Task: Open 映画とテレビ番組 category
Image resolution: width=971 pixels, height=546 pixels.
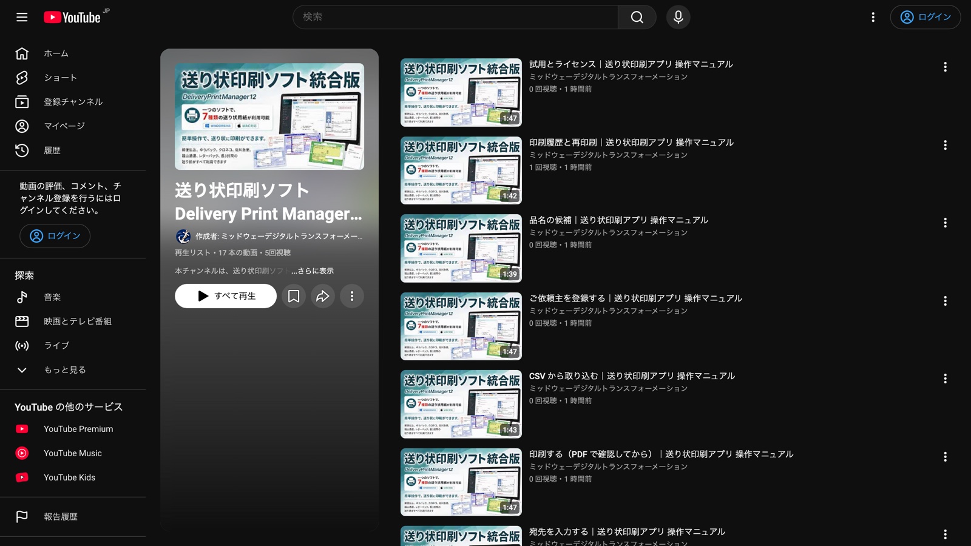Action: pos(73,322)
